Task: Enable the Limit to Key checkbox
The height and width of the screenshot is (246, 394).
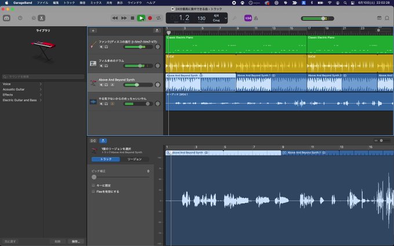Action: (x=93, y=185)
